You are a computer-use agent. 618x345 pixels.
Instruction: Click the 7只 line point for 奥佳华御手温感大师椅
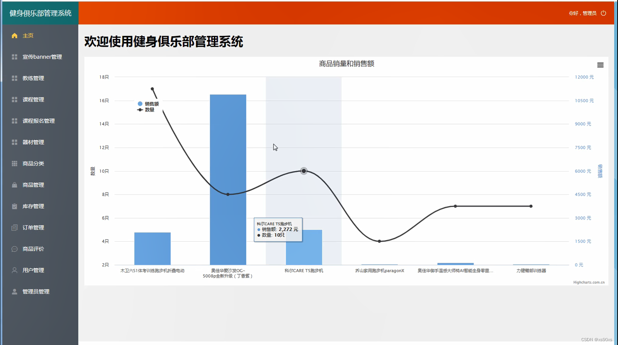[x=455, y=206]
